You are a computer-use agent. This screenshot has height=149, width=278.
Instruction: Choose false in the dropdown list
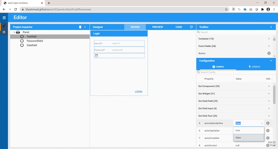tap(249, 138)
